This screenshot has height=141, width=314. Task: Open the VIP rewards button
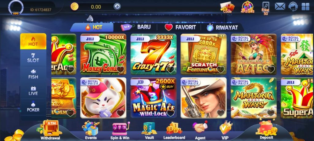(x=225, y=131)
